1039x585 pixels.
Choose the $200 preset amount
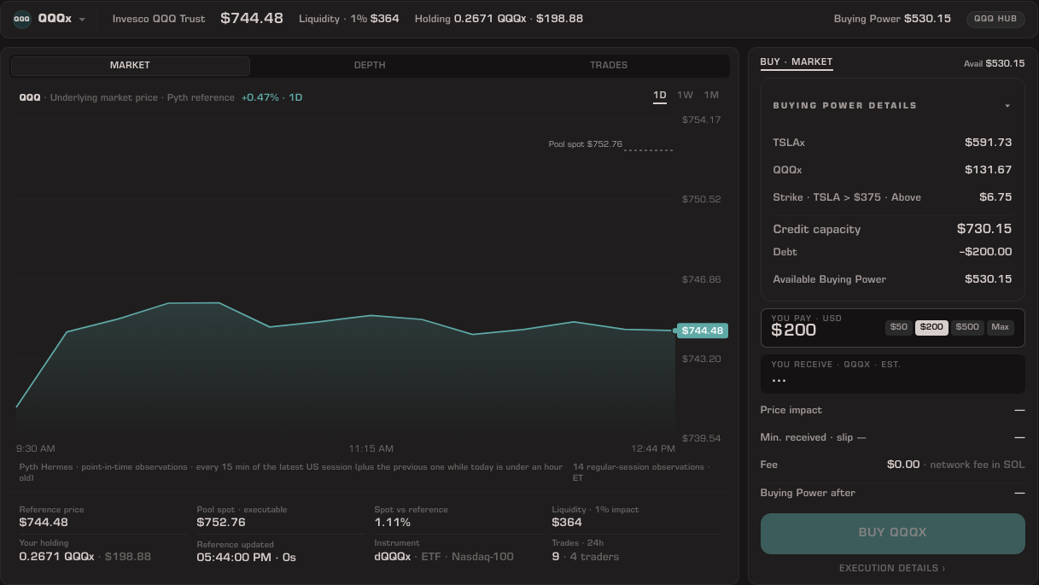point(931,327)
